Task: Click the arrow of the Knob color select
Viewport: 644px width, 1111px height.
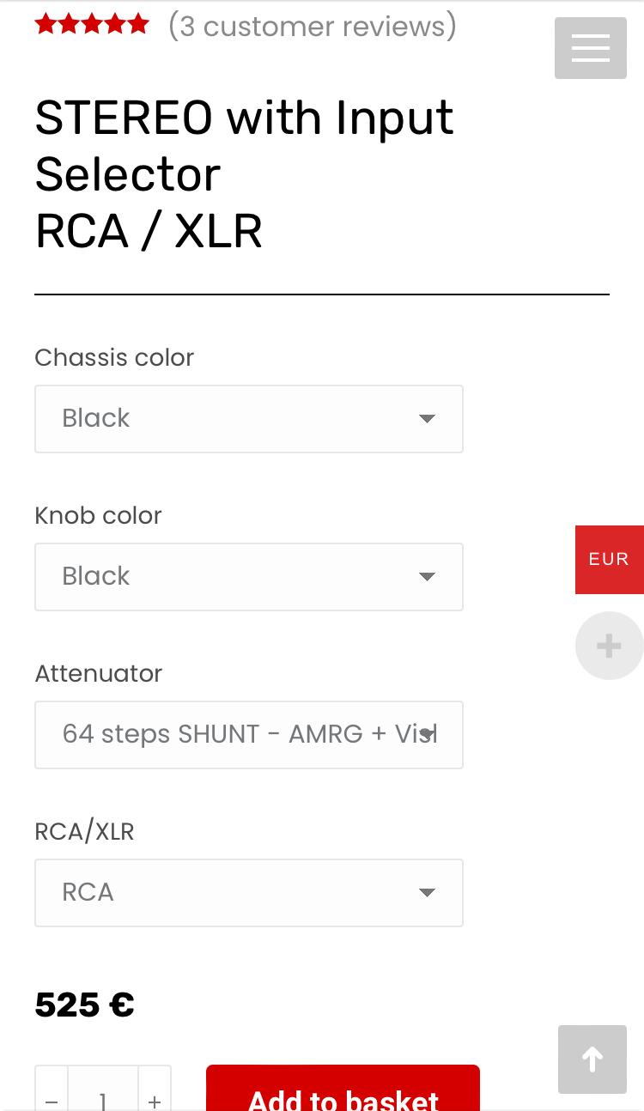Action: [x=427, y=577]
